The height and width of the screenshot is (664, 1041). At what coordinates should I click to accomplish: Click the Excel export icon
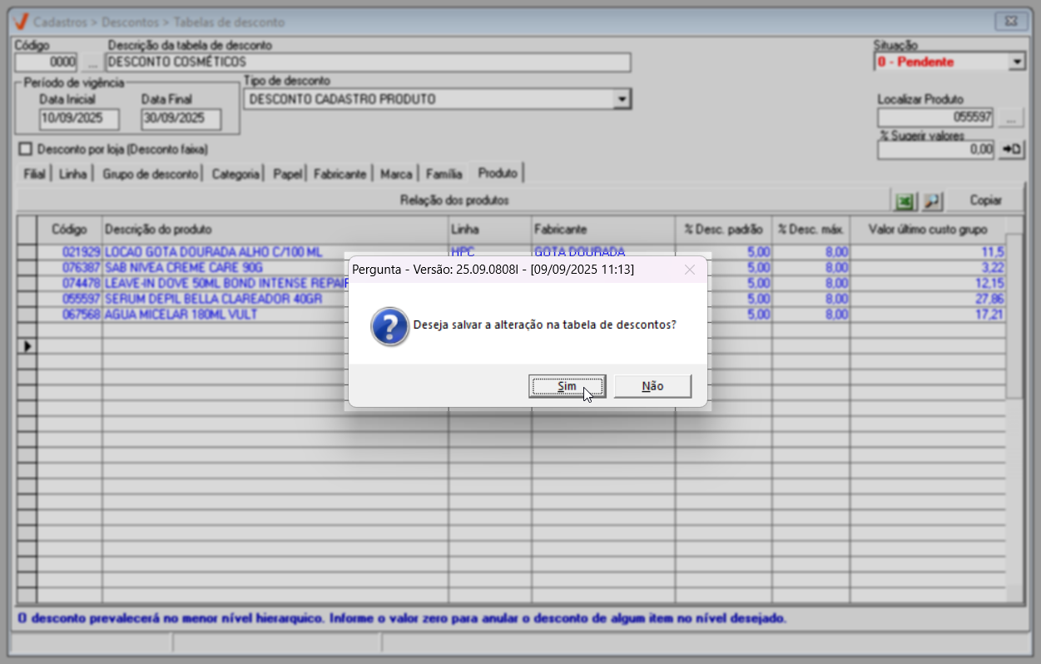tap(905, 201)
